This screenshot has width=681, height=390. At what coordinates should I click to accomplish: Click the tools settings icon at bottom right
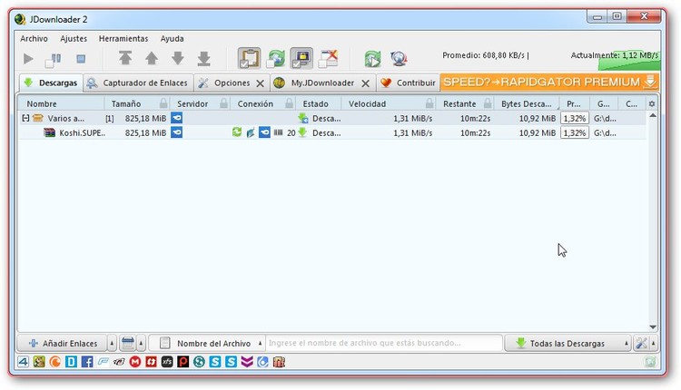pyautogui.click(x=641, y=343)
